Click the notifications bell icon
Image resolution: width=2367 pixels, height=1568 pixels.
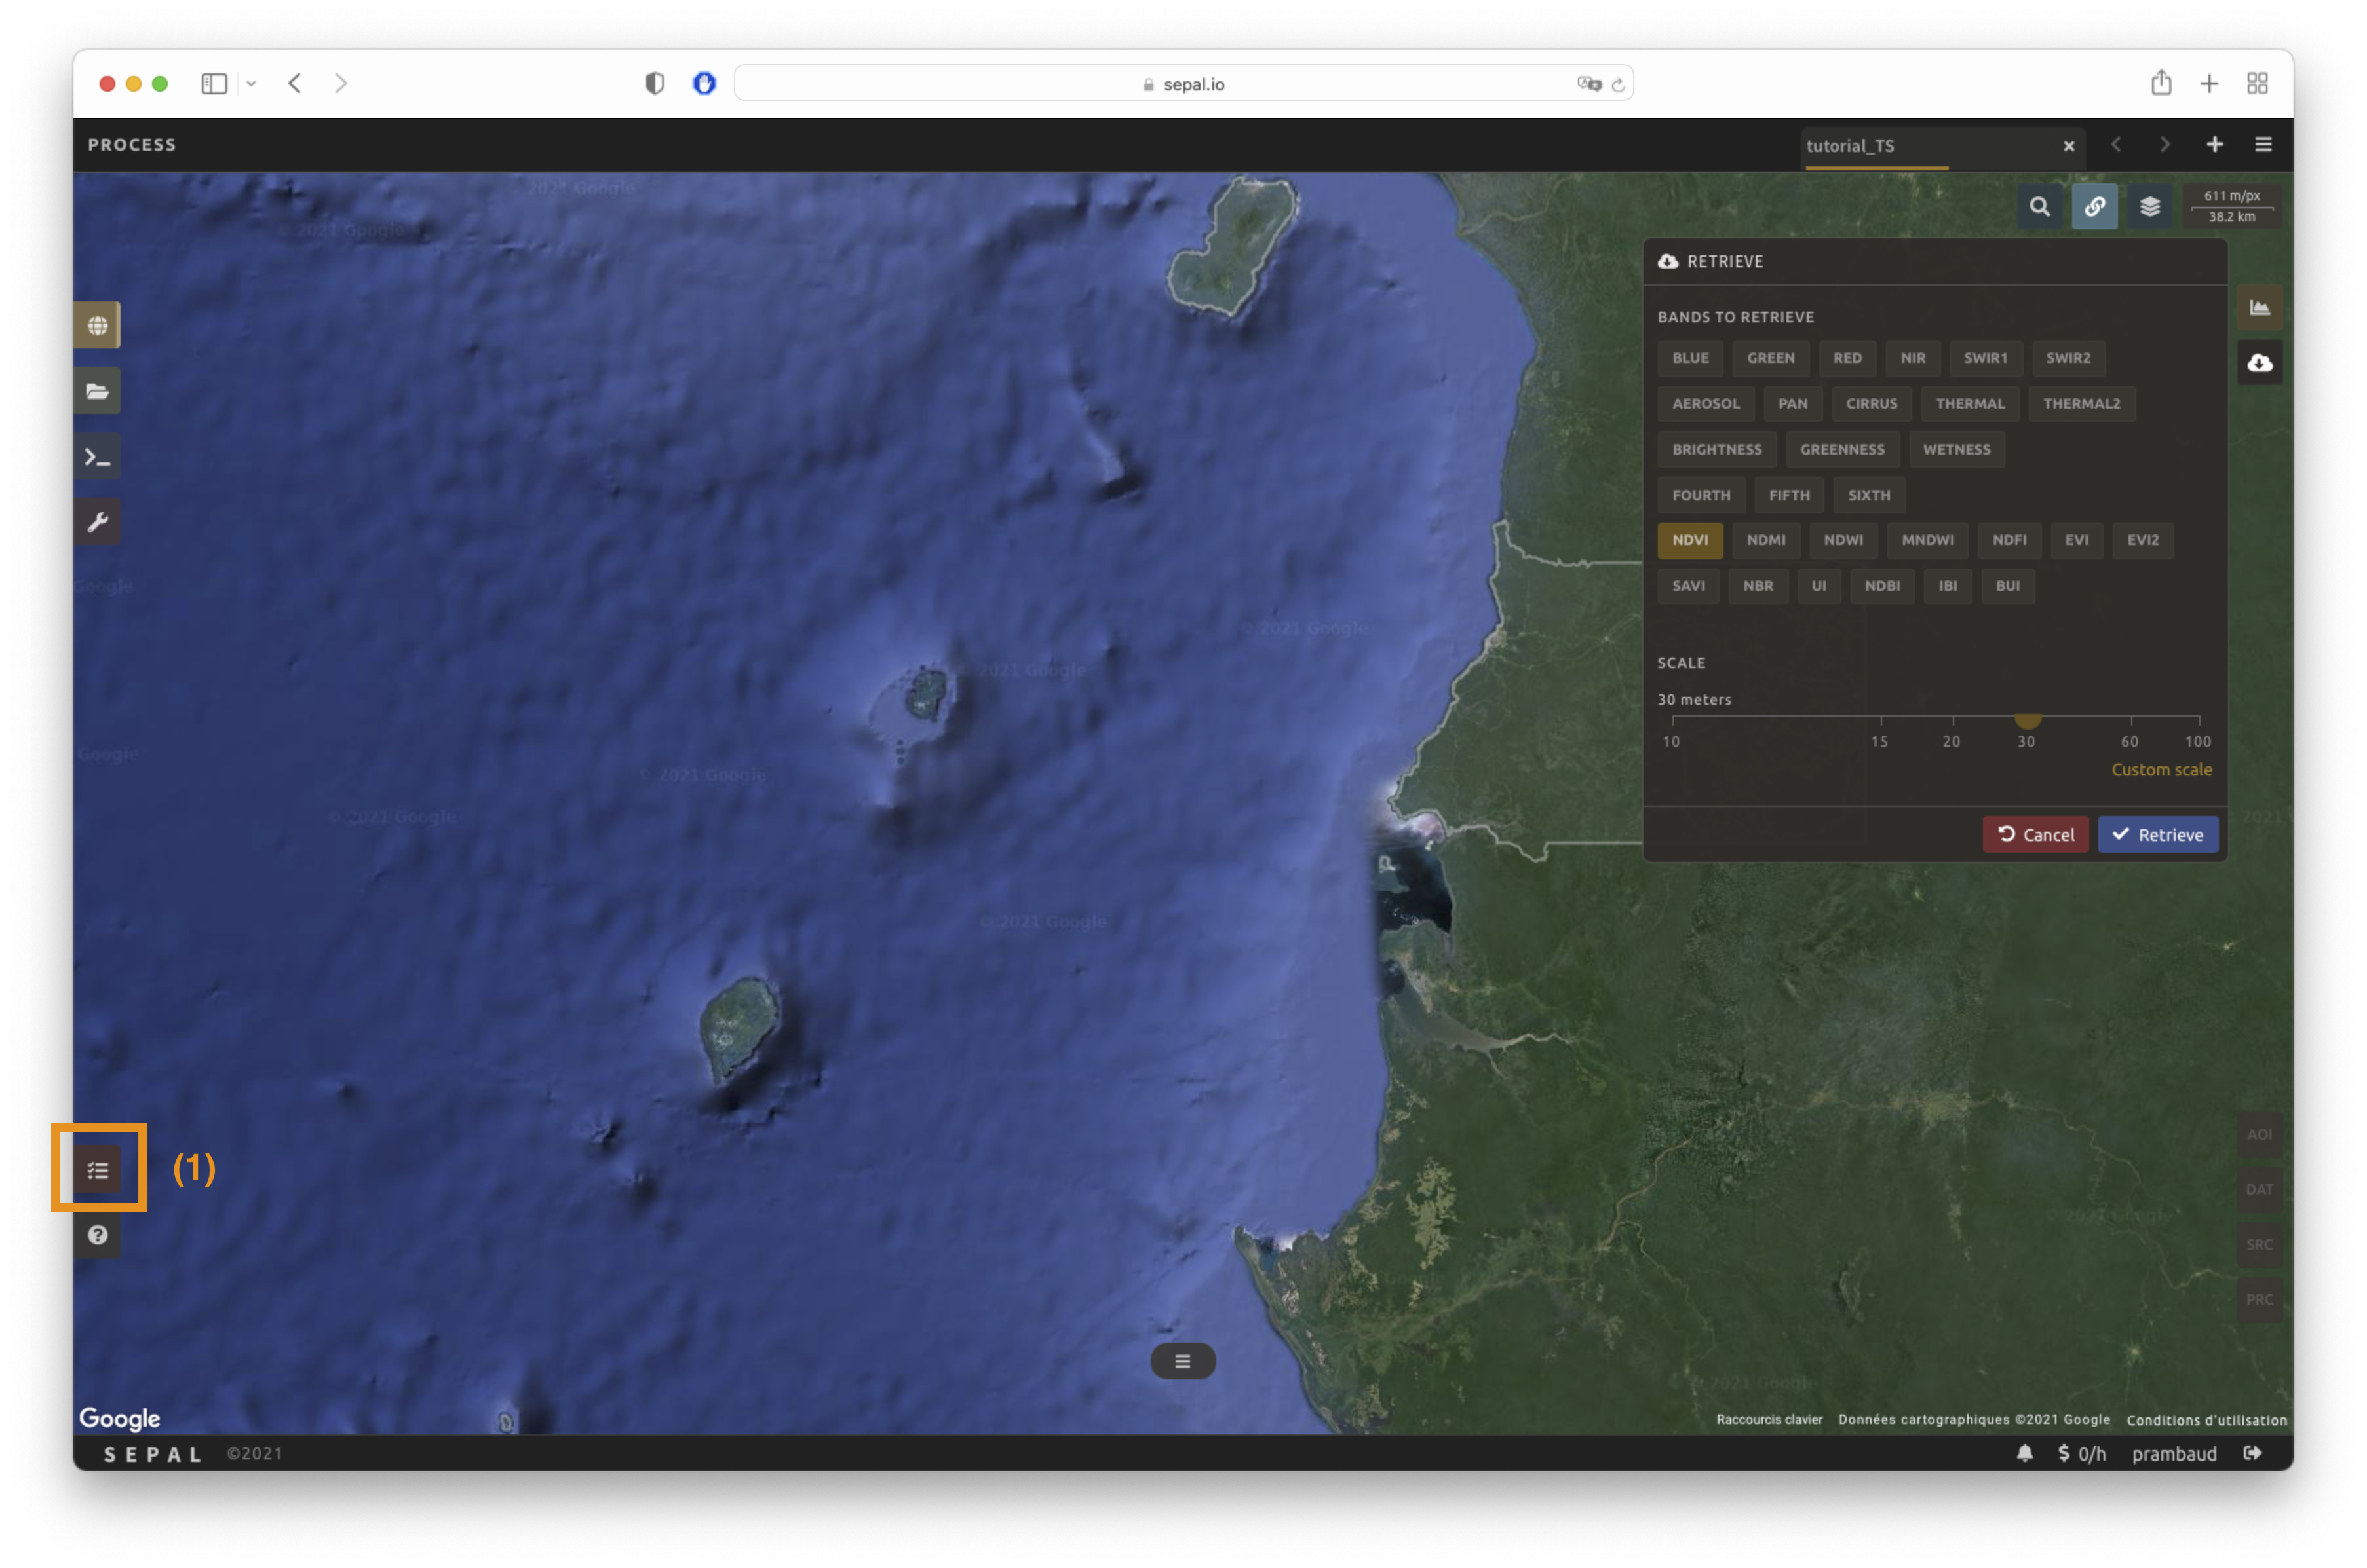2024,1452
